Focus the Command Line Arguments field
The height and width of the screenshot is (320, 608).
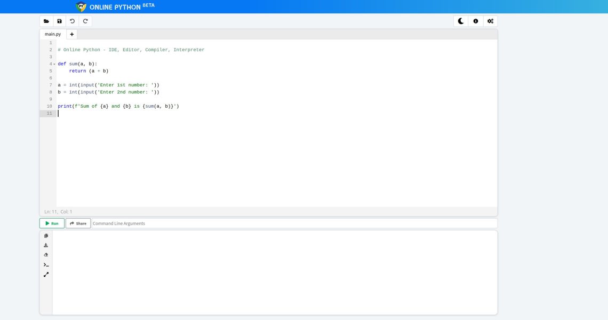(x=293, y=223)
